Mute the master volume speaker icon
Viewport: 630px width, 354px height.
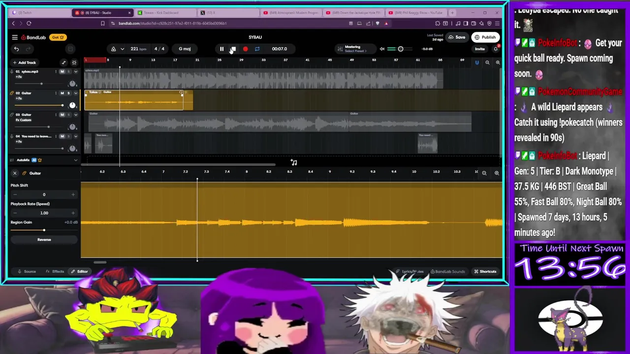click(382, 49)
